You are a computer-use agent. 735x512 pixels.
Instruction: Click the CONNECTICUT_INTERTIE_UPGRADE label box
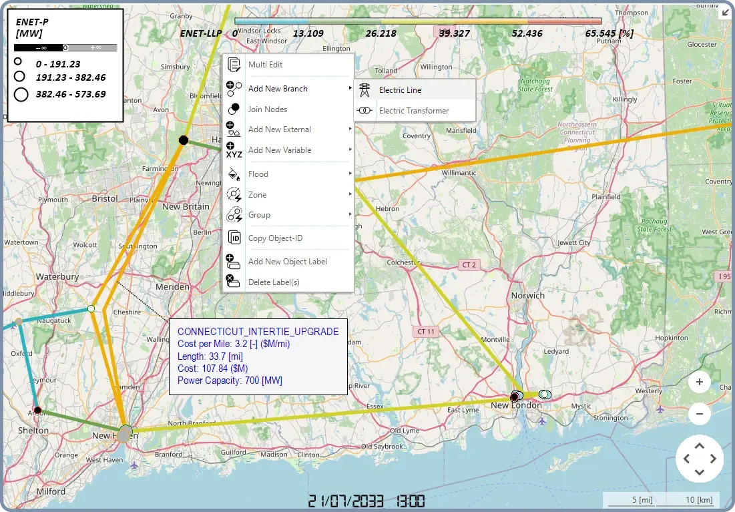(x=258, y=356)
